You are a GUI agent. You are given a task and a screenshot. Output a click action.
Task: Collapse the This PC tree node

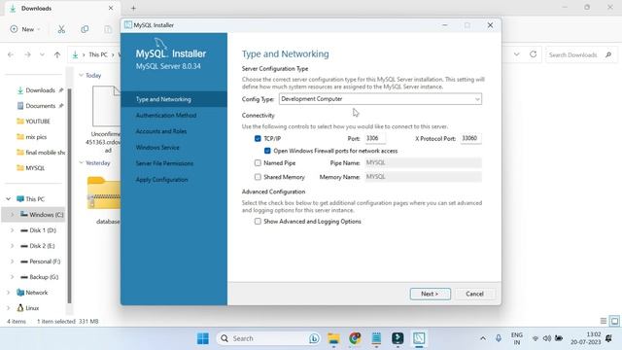(9, 198)
